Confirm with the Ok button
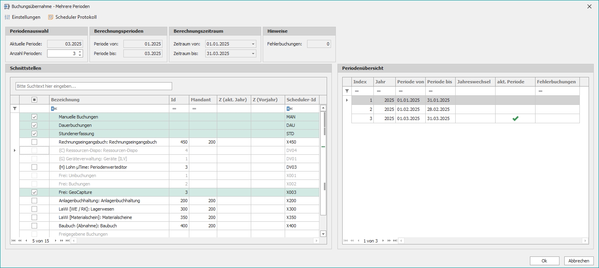Image resolution: width=599 pixels, height=268 pixels. click(544, 261)
